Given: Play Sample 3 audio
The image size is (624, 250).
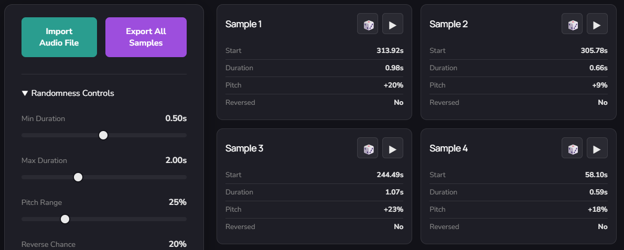Looking at the screenshot, I should pyautogui.click(x=393, y=148).
